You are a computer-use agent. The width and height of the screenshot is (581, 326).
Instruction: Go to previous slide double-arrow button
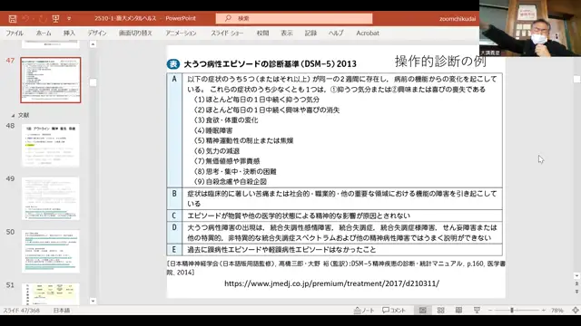coord(576,283)
